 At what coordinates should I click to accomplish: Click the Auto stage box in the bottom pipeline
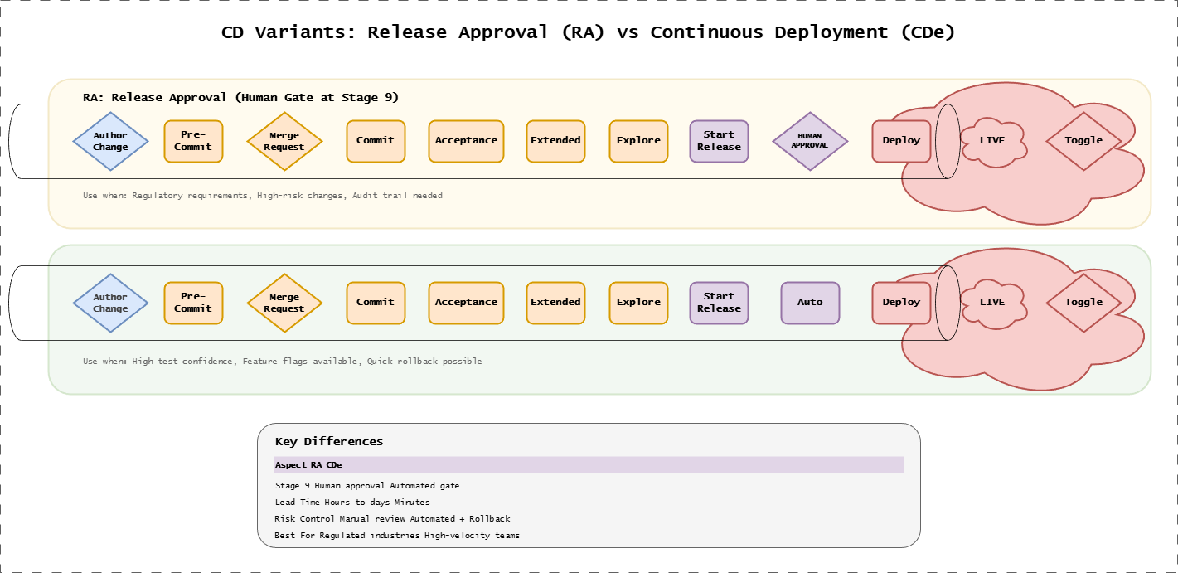[810, 303]
